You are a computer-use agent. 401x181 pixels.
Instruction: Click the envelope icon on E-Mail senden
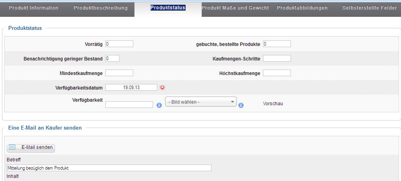pos(12,147)
